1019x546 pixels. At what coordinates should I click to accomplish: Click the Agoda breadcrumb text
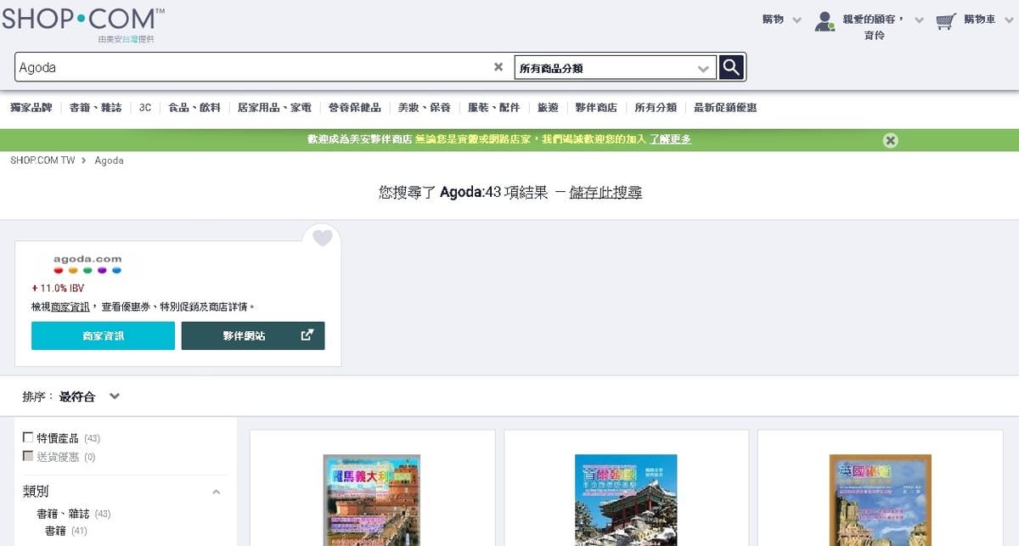tap(109, 160)
